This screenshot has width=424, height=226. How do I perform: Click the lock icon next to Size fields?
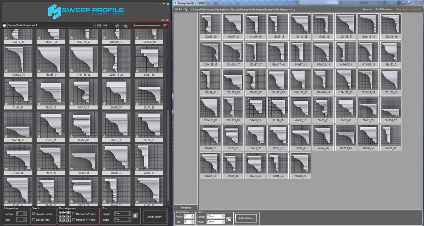click(135, 215)
